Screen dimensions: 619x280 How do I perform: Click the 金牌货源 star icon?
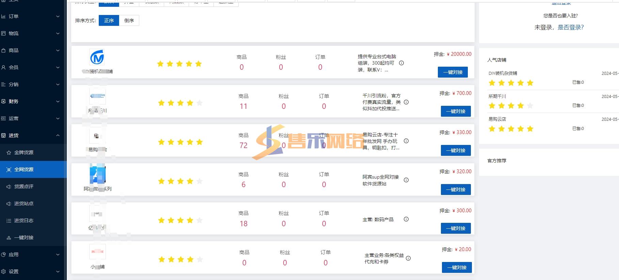(x=9, y=153)
